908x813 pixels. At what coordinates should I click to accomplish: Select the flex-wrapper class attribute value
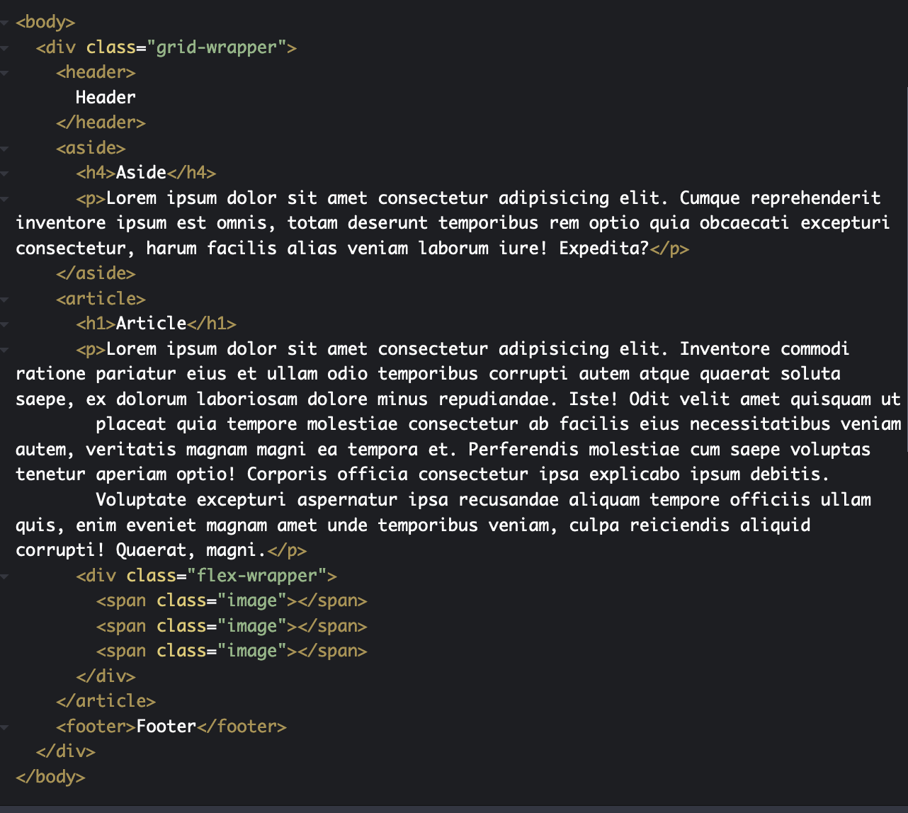(x=257, y=575)
